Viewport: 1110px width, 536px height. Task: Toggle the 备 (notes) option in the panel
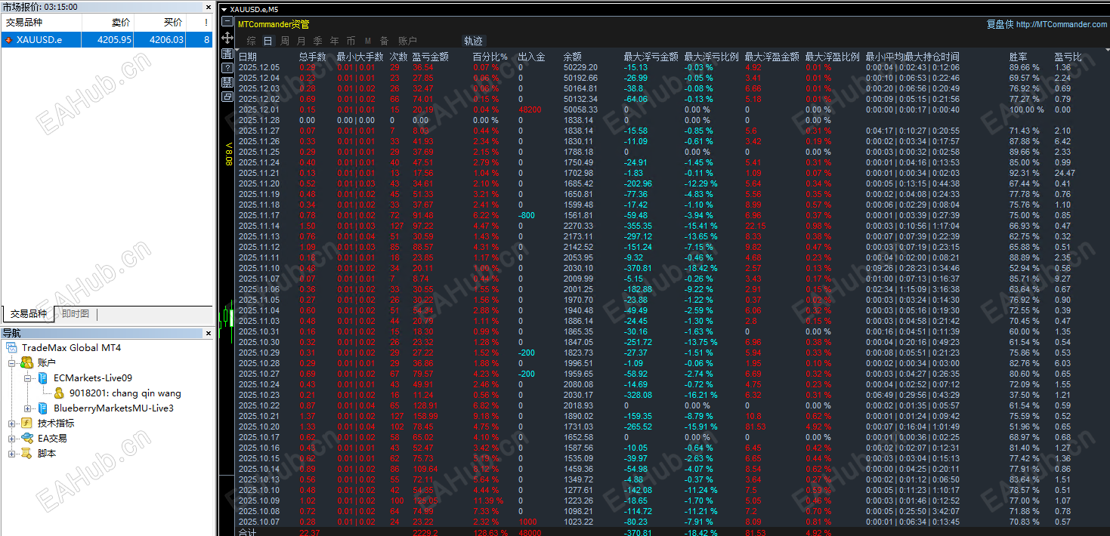[x=385, y=40]
